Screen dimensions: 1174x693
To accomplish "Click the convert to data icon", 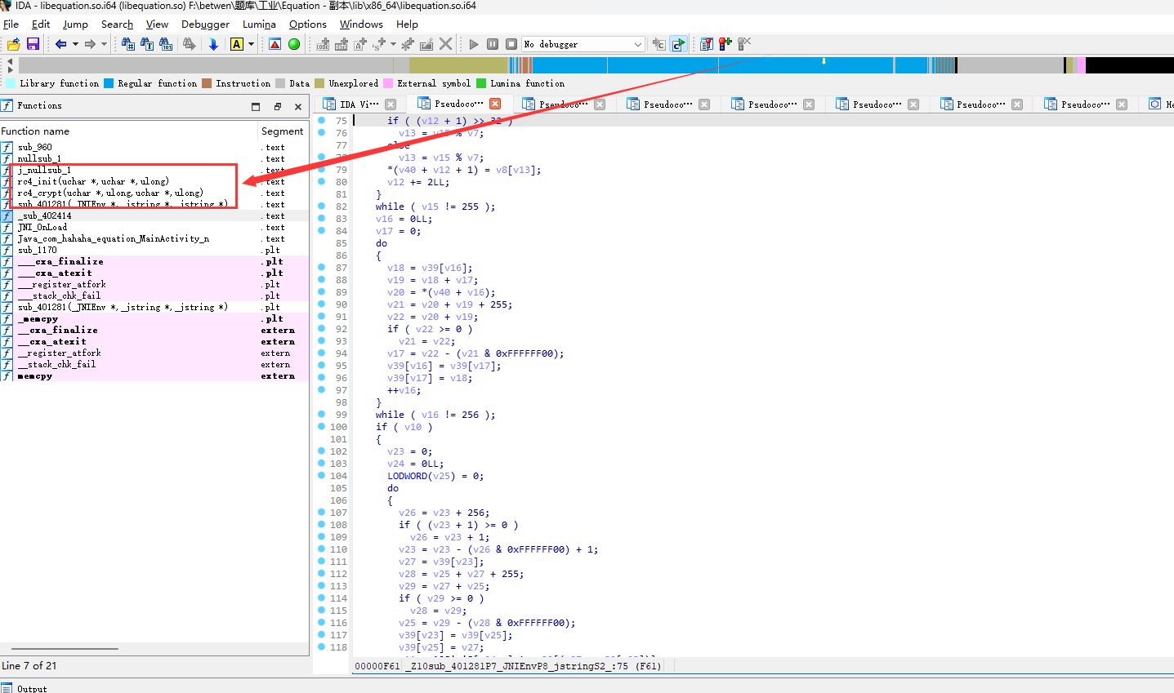I will pos(341,44).
